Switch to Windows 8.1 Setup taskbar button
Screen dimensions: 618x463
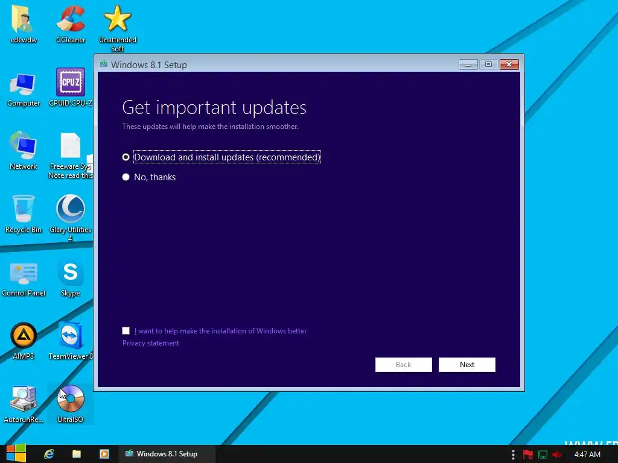coord(167,454)
